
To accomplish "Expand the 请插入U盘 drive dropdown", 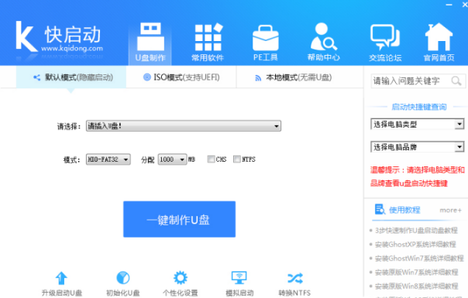I will pyautogui.click(x=184, y=126).
